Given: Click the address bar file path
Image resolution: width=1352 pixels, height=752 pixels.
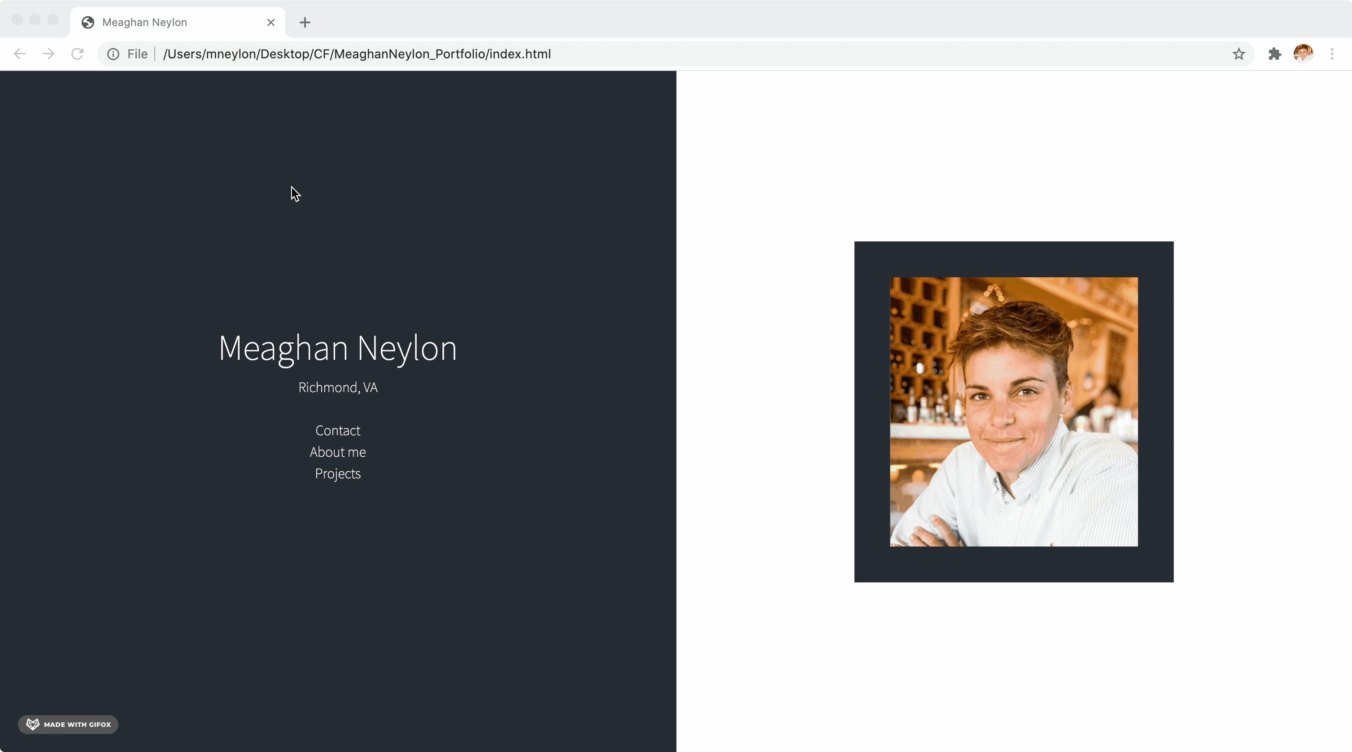Looking at the screenshot, I should [x=357, y=54].
